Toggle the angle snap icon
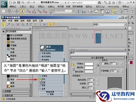 click(34, 11)
